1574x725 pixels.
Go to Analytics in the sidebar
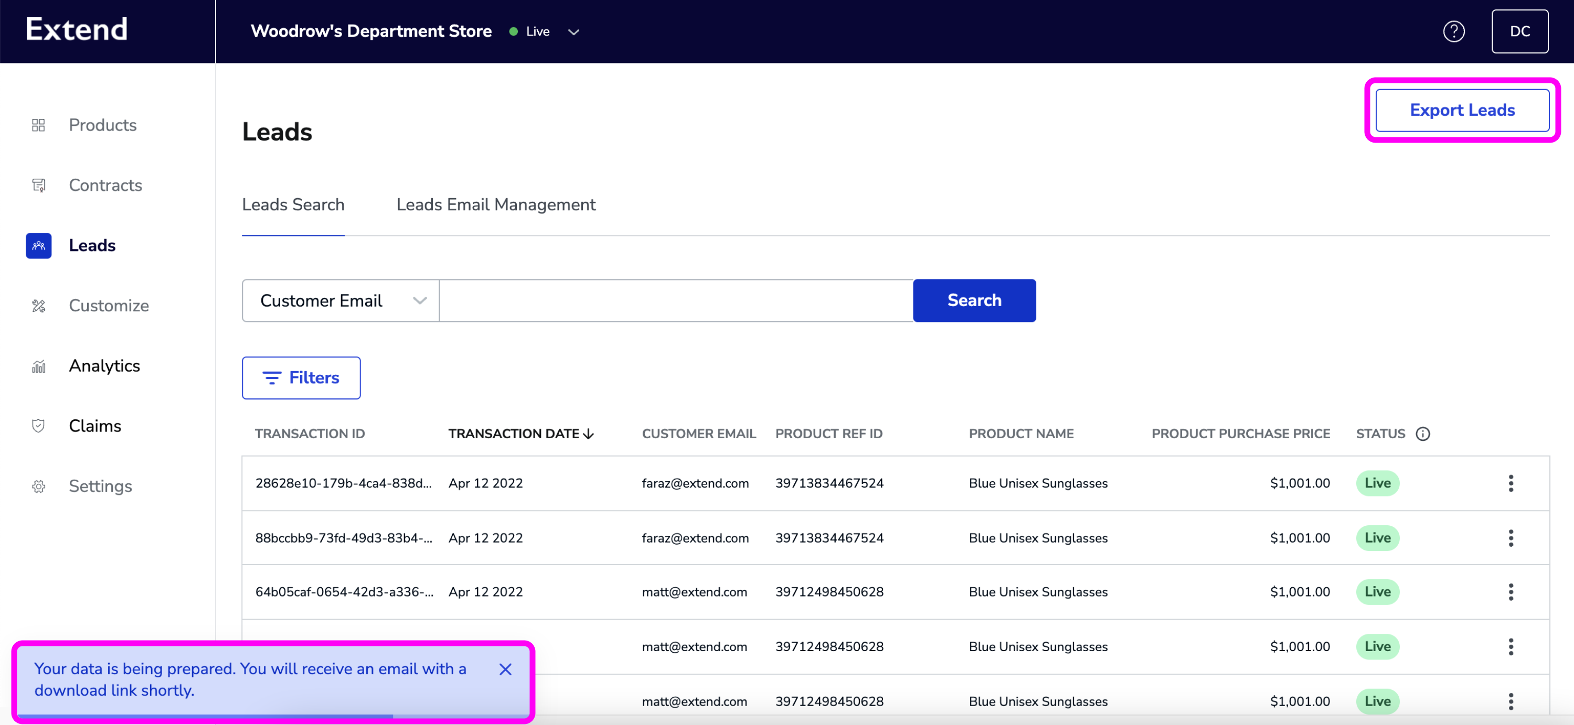click(104, 366)
